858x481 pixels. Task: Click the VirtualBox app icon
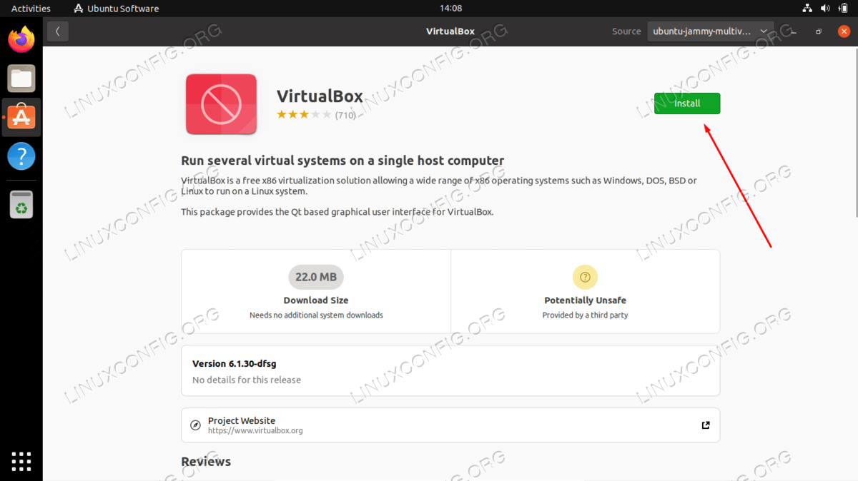pyautogui.click(x=221, y=104)
